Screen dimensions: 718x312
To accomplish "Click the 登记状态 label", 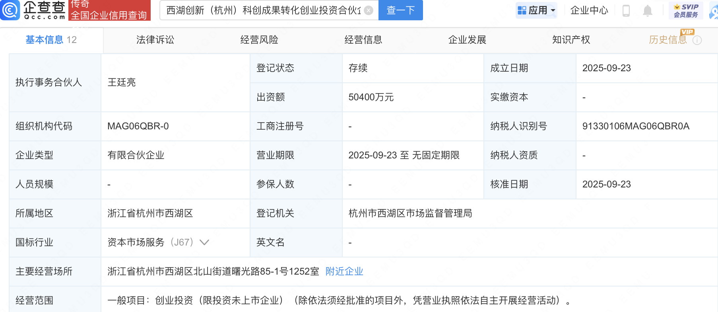I will point(275,68).
